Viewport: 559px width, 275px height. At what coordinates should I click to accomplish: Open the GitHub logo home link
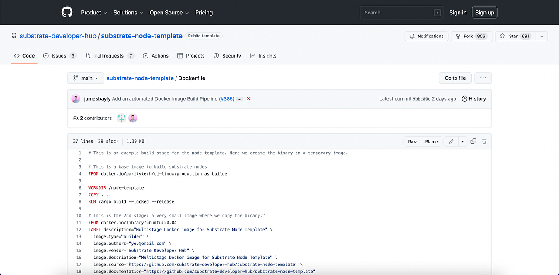[67, 13]
